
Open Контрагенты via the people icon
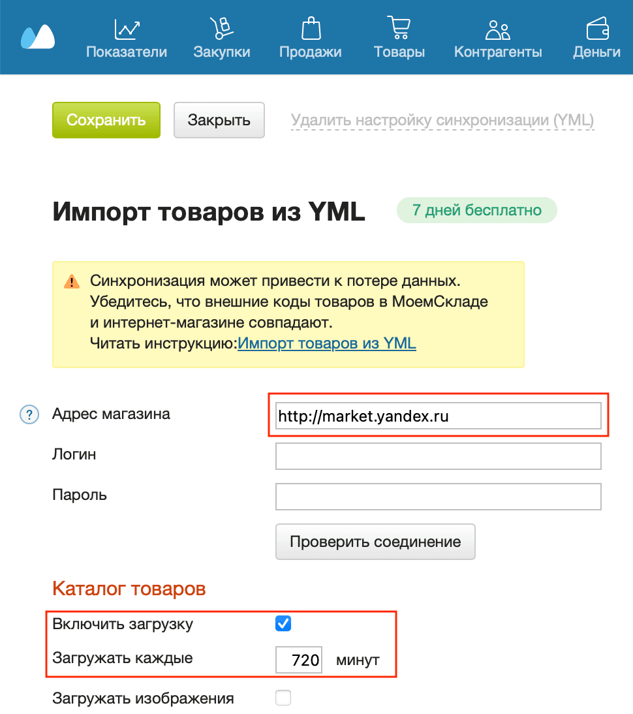(x=497, y=29)
